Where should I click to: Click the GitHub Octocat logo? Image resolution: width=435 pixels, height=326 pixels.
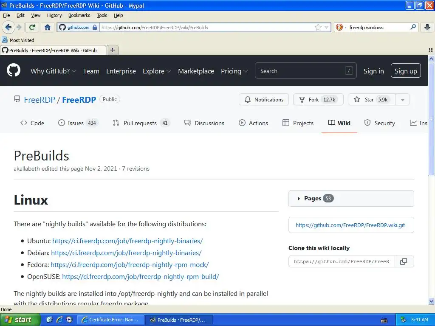[14, 70]
